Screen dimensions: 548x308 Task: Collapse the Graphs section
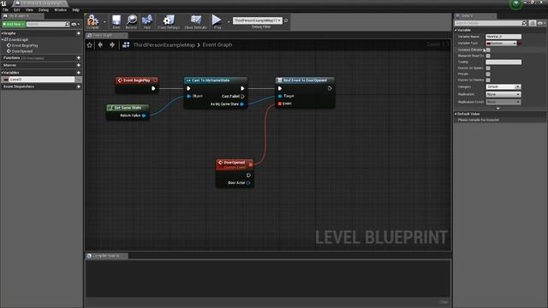2,33
